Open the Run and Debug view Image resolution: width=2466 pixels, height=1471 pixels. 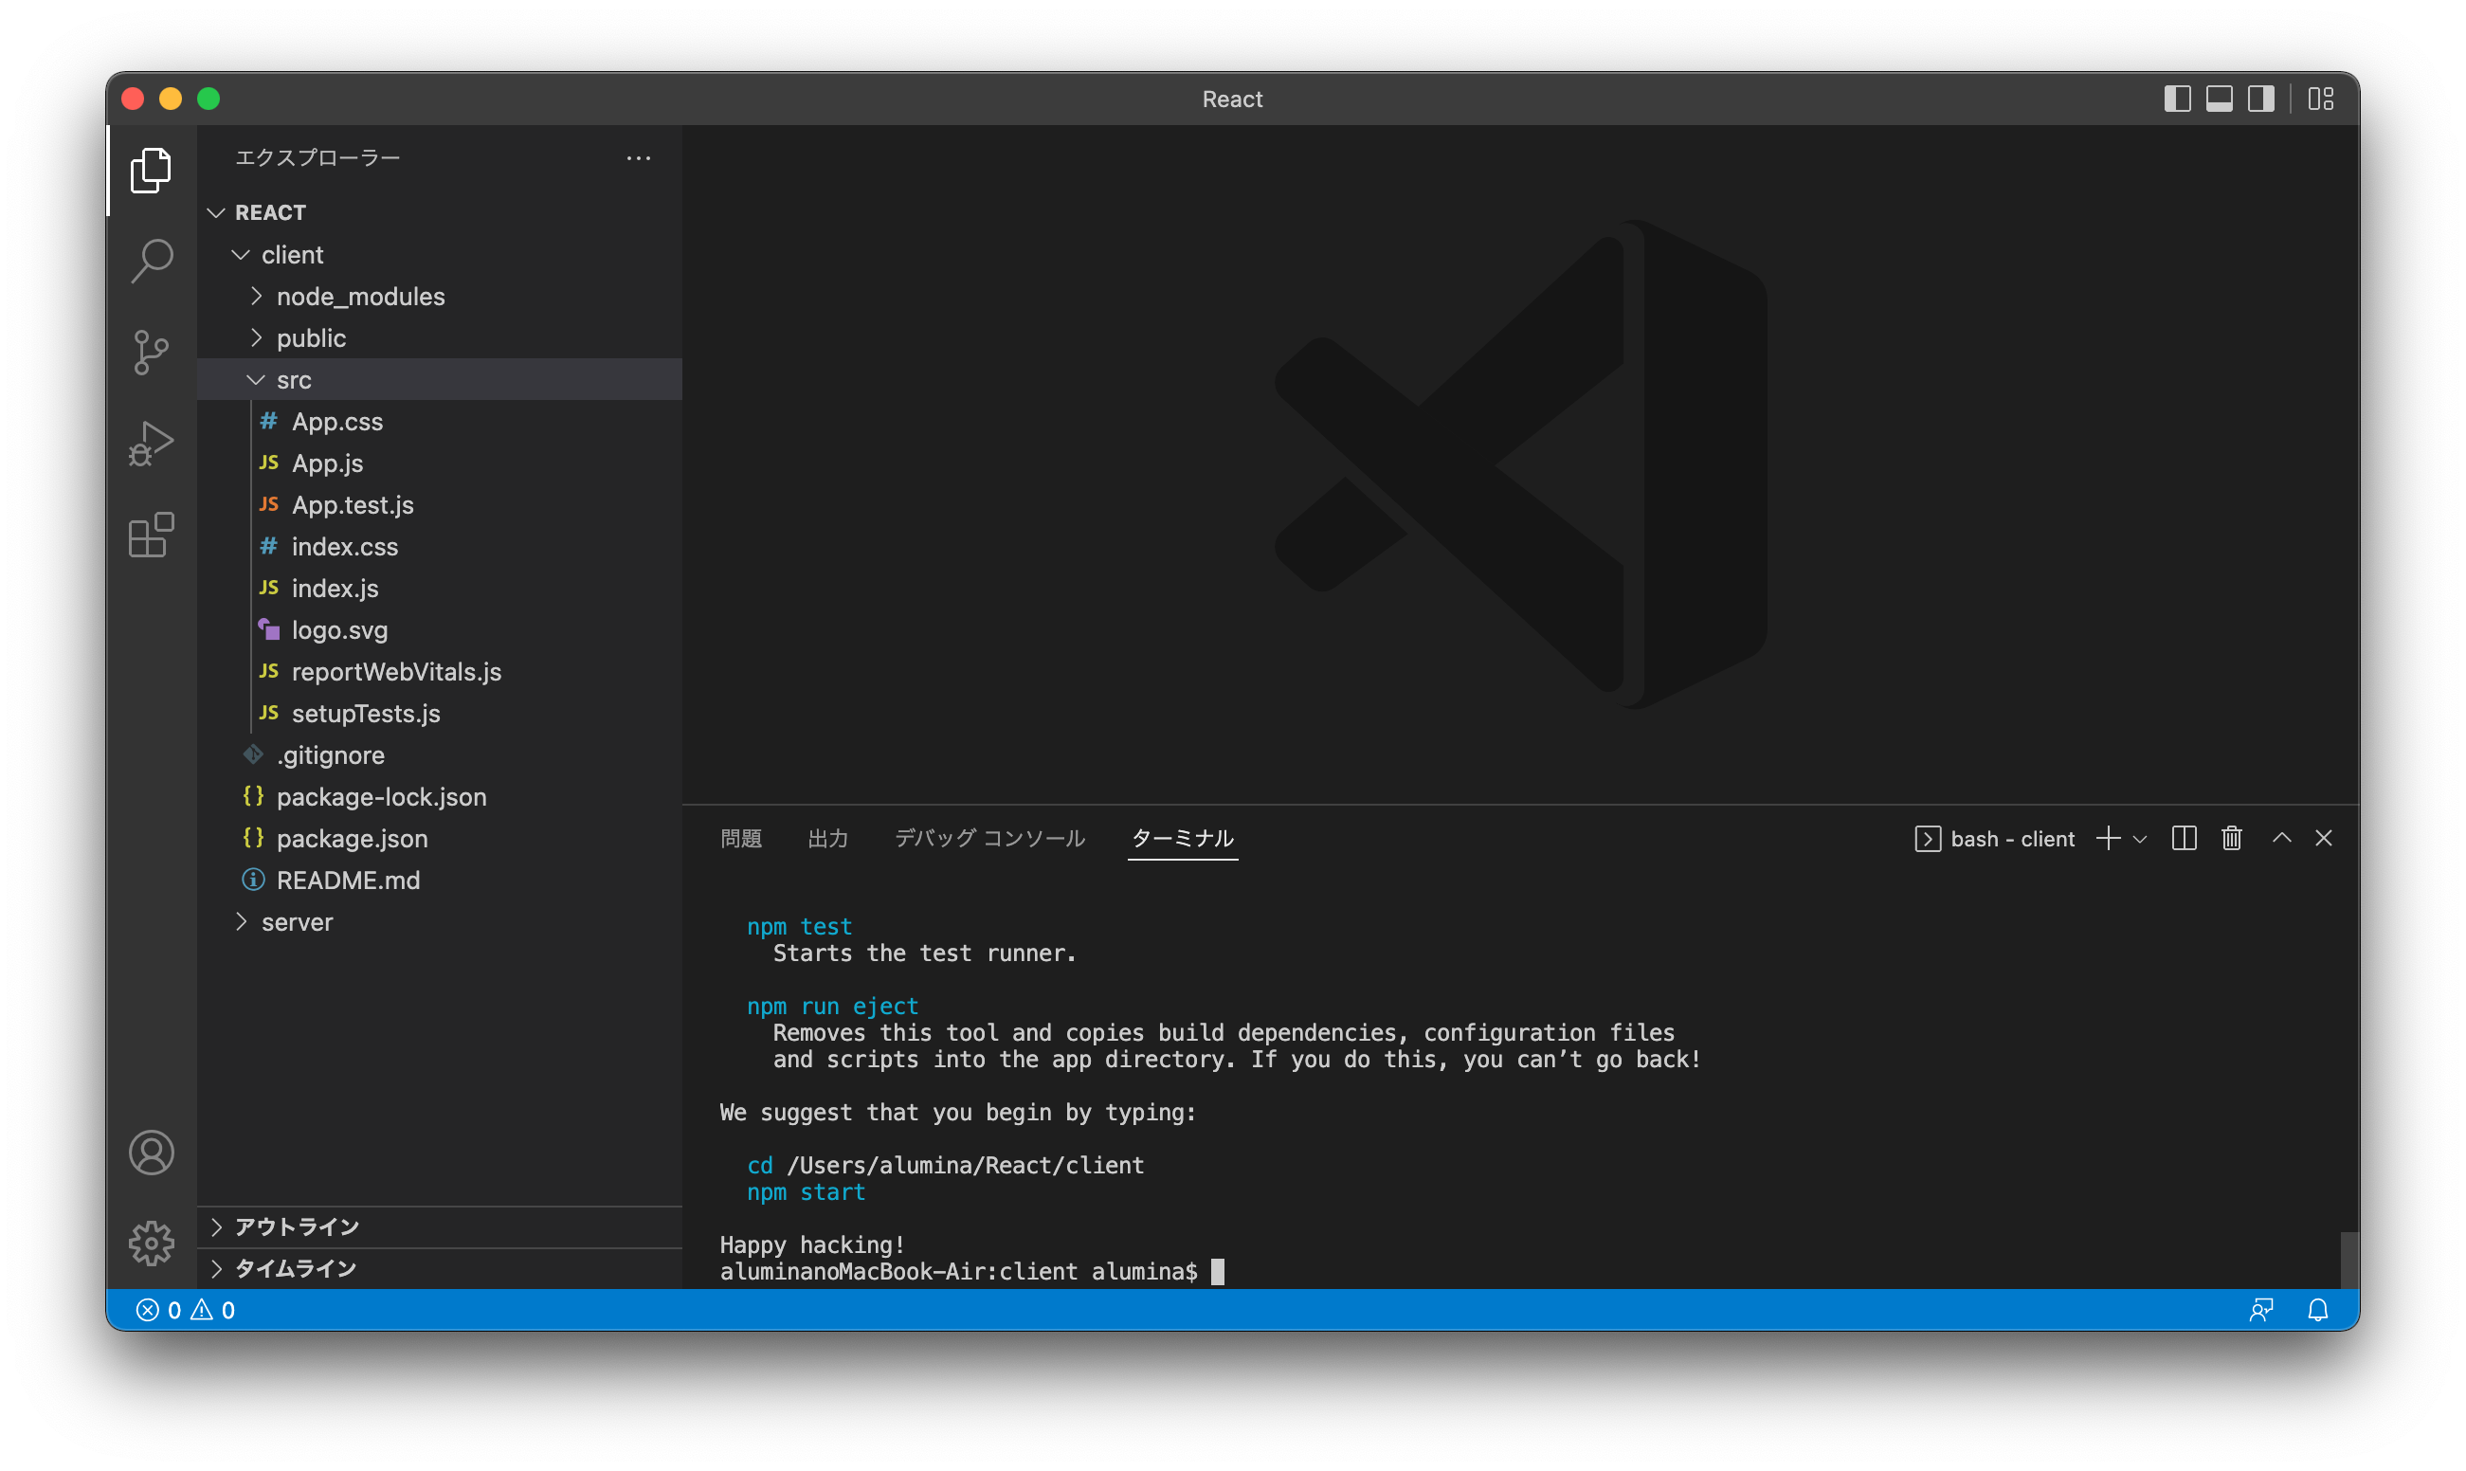(151, 443)
